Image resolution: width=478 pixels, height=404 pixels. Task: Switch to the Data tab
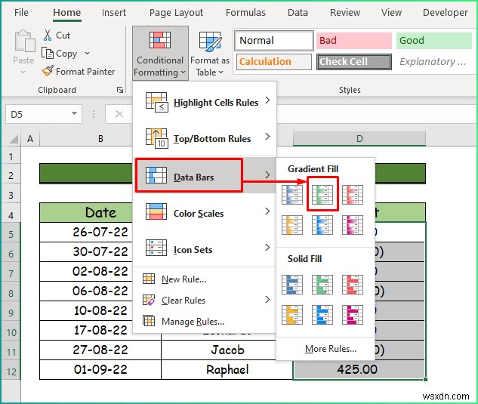tap(298, 13)
